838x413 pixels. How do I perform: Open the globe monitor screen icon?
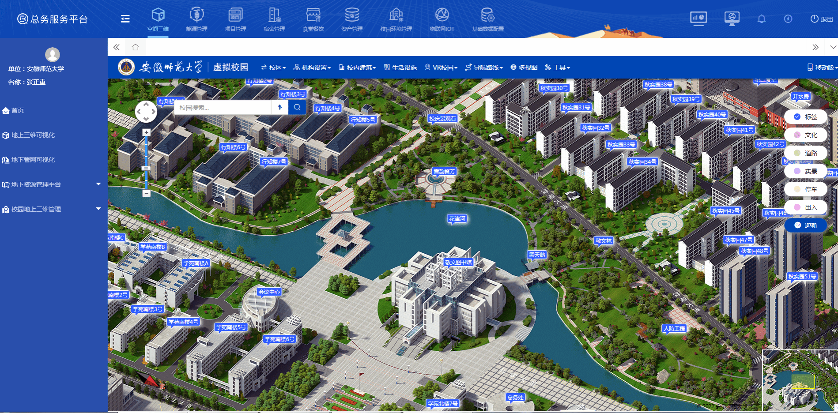click(x=732, y=19)
